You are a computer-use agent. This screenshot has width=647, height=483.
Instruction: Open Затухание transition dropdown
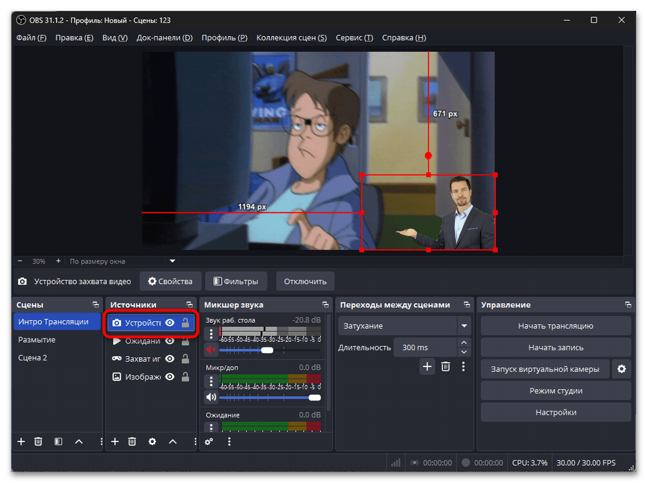404,326
